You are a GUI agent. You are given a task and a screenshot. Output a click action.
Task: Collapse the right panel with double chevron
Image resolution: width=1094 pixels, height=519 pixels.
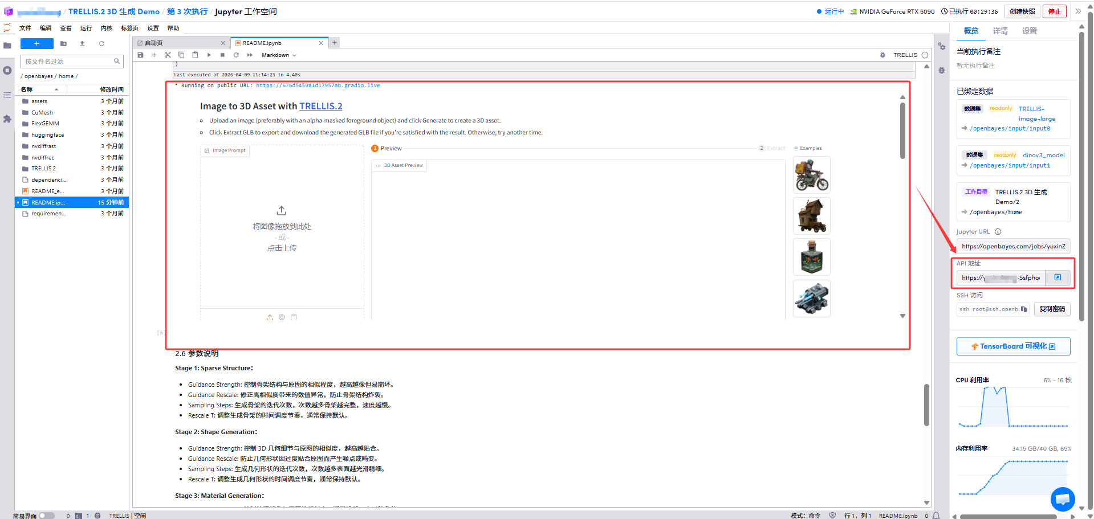click(1077, 11)
